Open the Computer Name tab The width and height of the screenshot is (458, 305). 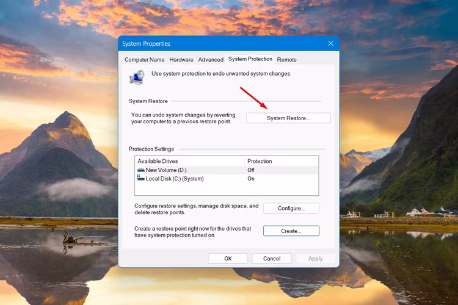click(x=144, y=60)
